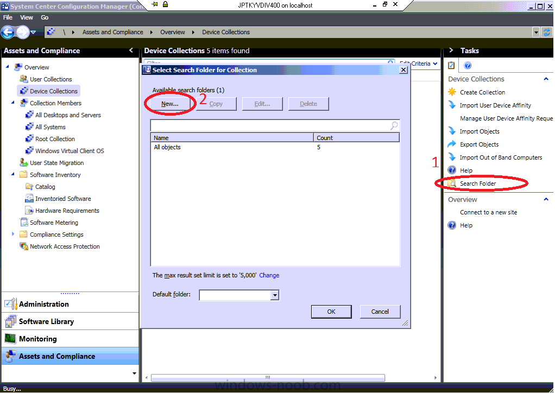
Task: Open the View menu
Action: (27, 17)
